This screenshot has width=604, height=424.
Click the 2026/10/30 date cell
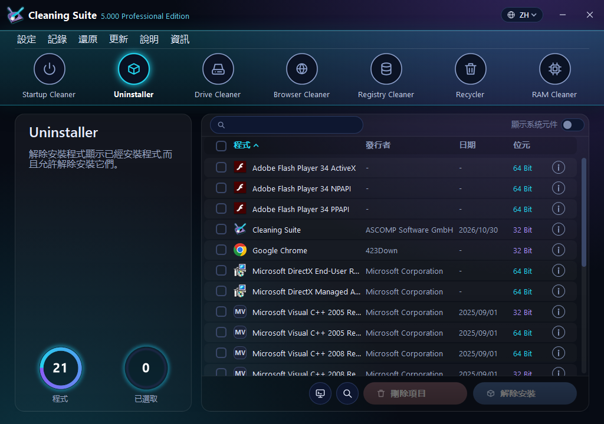click(x=478, y=230)
